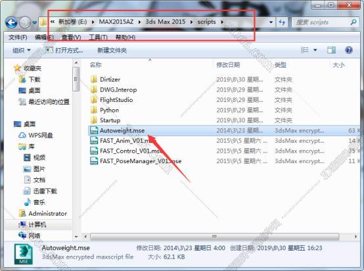Select the Python folder

tap(109, 110)
